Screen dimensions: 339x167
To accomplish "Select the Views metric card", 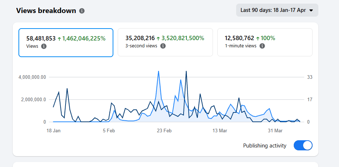I will coord(66,42).
